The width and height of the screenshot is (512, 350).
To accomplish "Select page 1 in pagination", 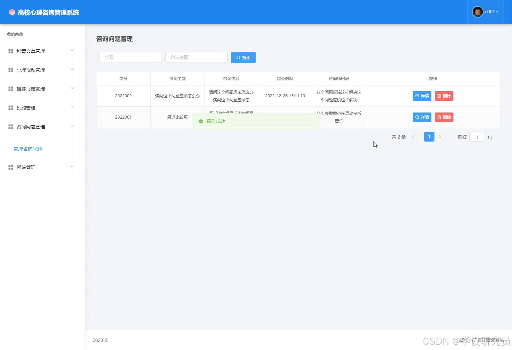I will click(429, 137).
